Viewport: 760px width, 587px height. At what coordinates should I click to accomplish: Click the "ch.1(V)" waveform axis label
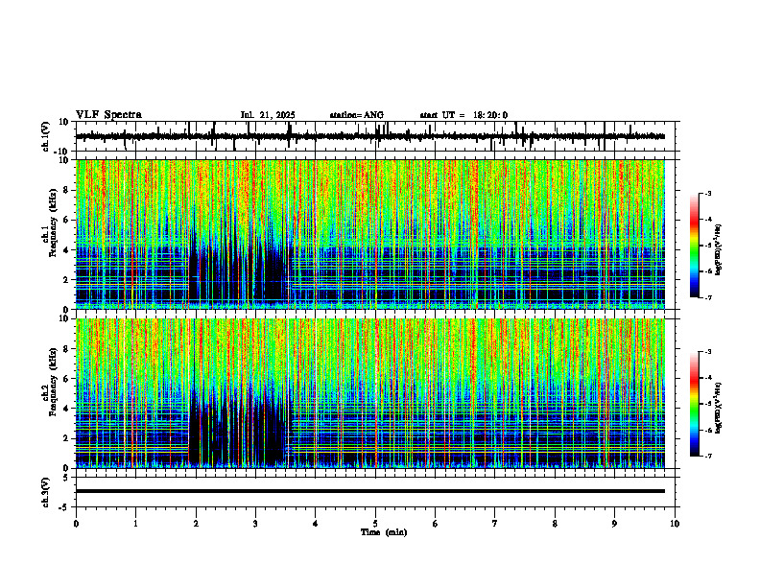[x=46, y=136]
